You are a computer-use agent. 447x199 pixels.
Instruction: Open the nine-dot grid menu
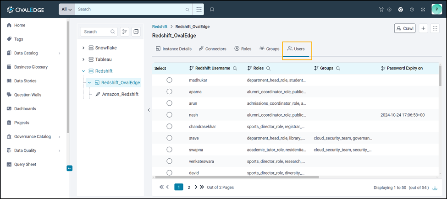[x=435, y=28]
